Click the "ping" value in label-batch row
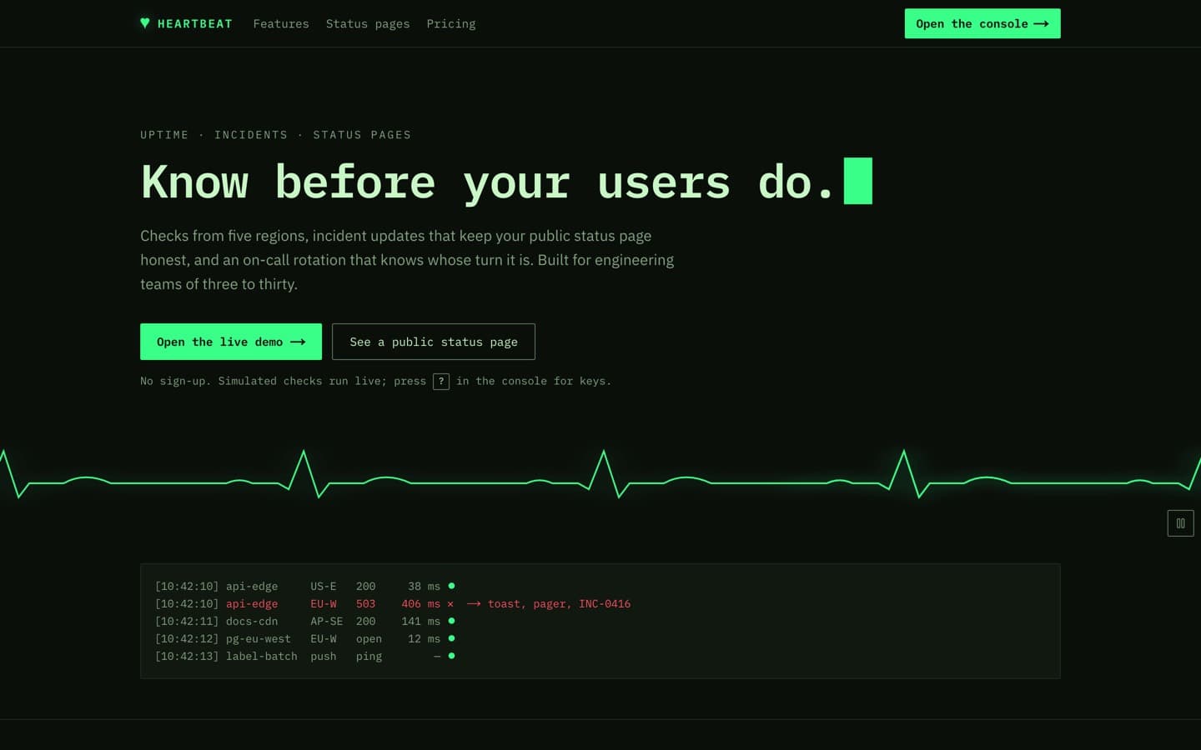The image size is (1201, 750). (369, 657)
